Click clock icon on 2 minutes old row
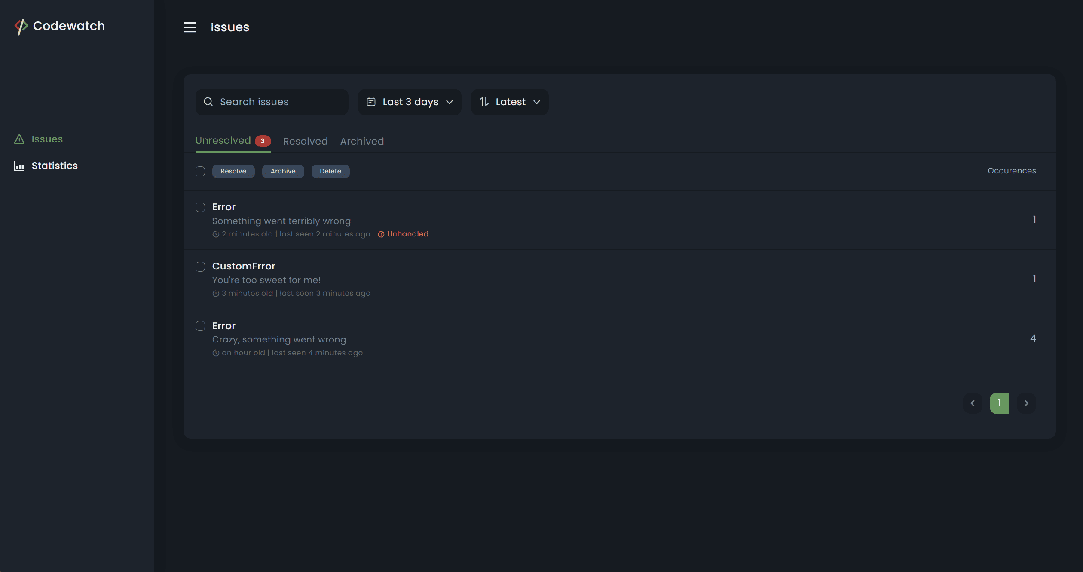The width and height of the screenshot is (1083, 572). pyautogui.click(x=216, y=234)
